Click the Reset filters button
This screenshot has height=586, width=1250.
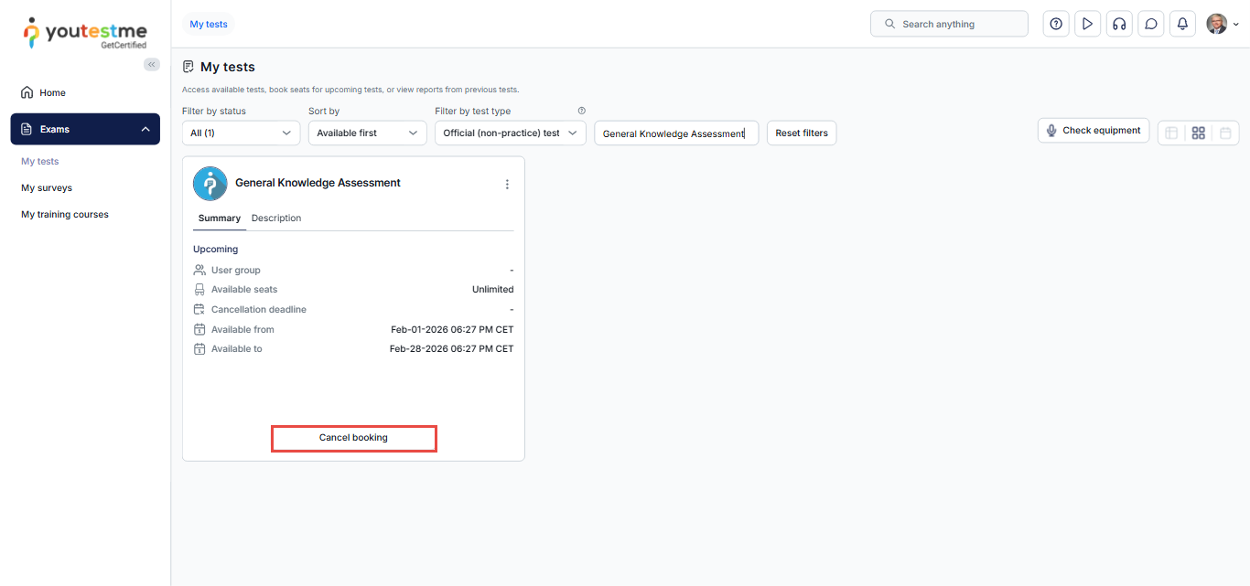(x=801, y=133)
